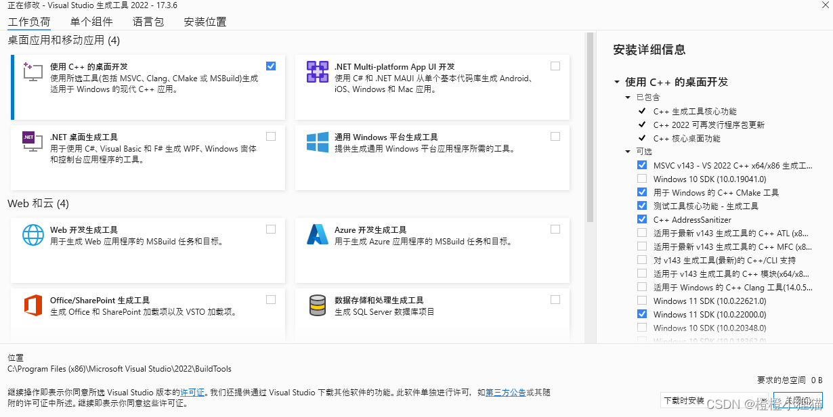Enable 适用于 Windows 的 C++ Clang 工具
833x417 pixels.
coord(642,287)
